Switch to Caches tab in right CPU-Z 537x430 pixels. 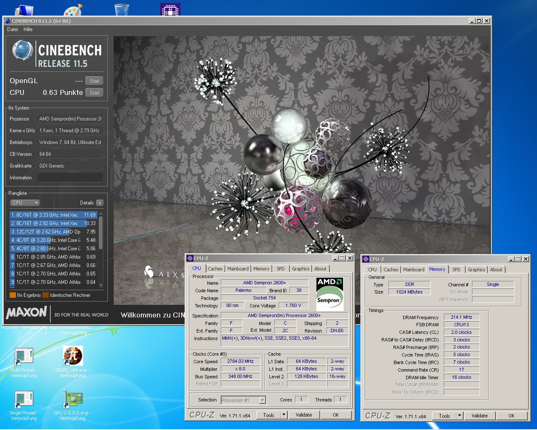pyautogui.click(x=391, y=270)
